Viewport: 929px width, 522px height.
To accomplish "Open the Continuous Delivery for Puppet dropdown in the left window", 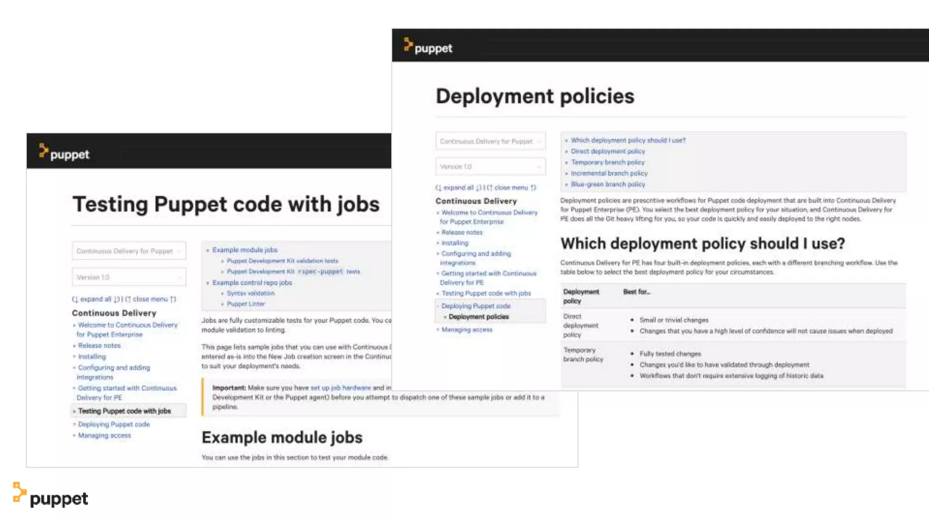I will pyautogui.click(x=129, y=251).
